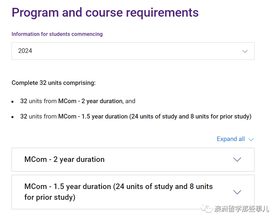Viewport: 278px width, 221px height.
Task: Click the bold 32 in the second bullet
Action: [24, 117]
